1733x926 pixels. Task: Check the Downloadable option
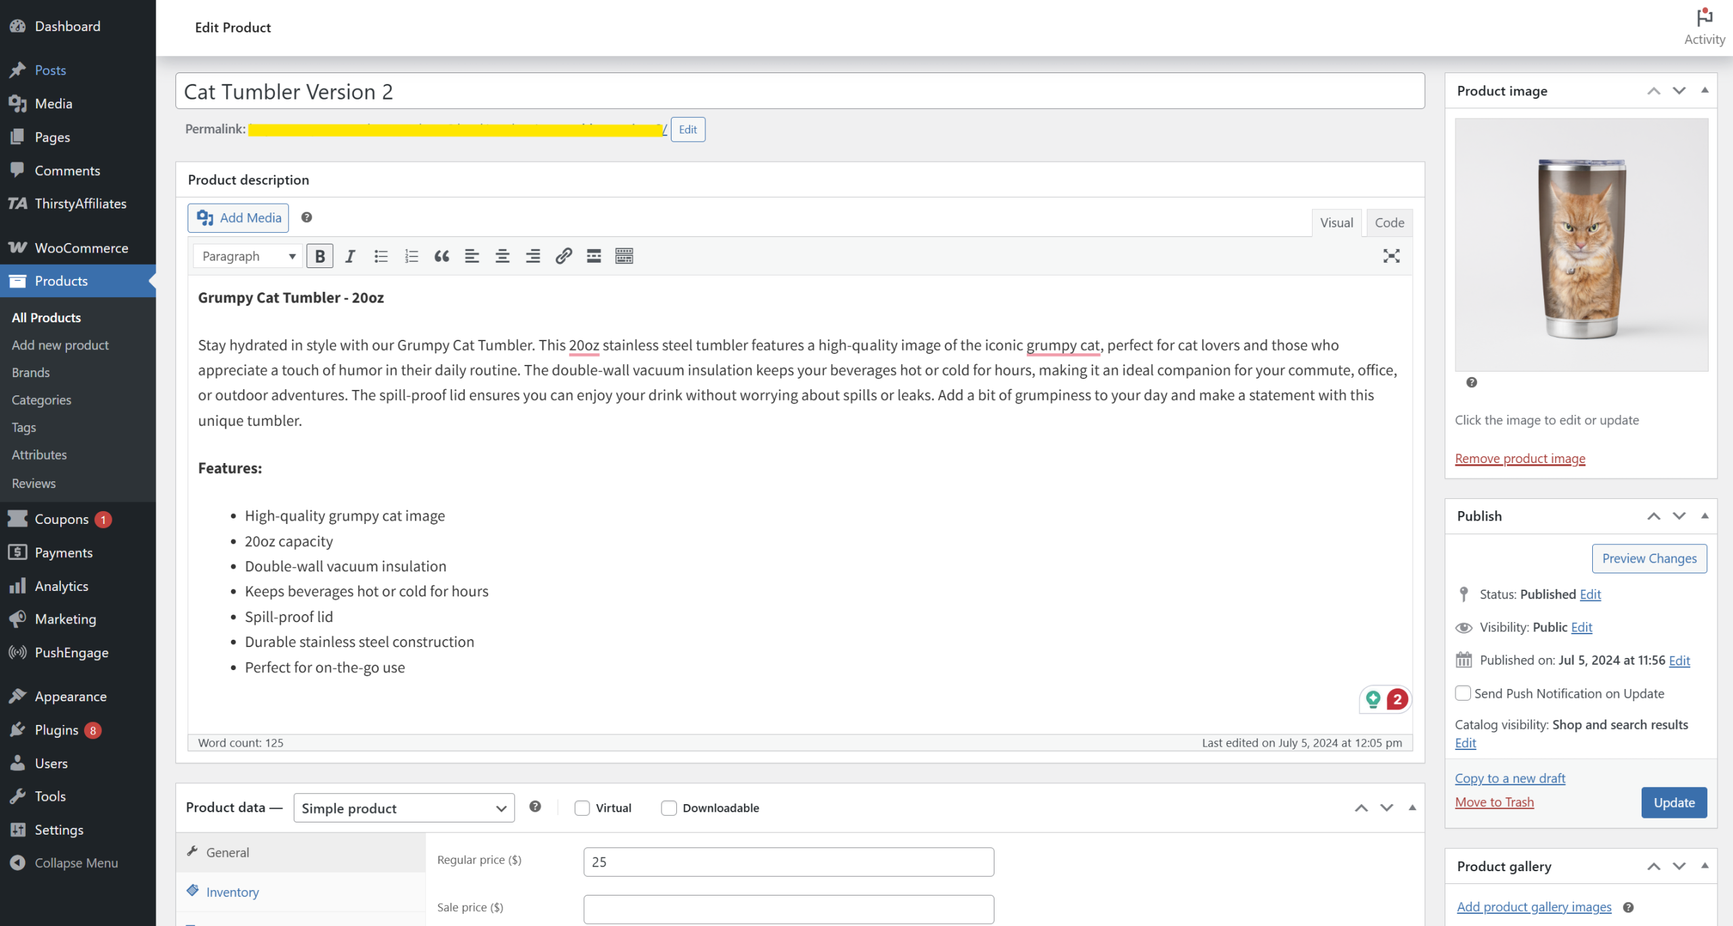pos(669,808)
